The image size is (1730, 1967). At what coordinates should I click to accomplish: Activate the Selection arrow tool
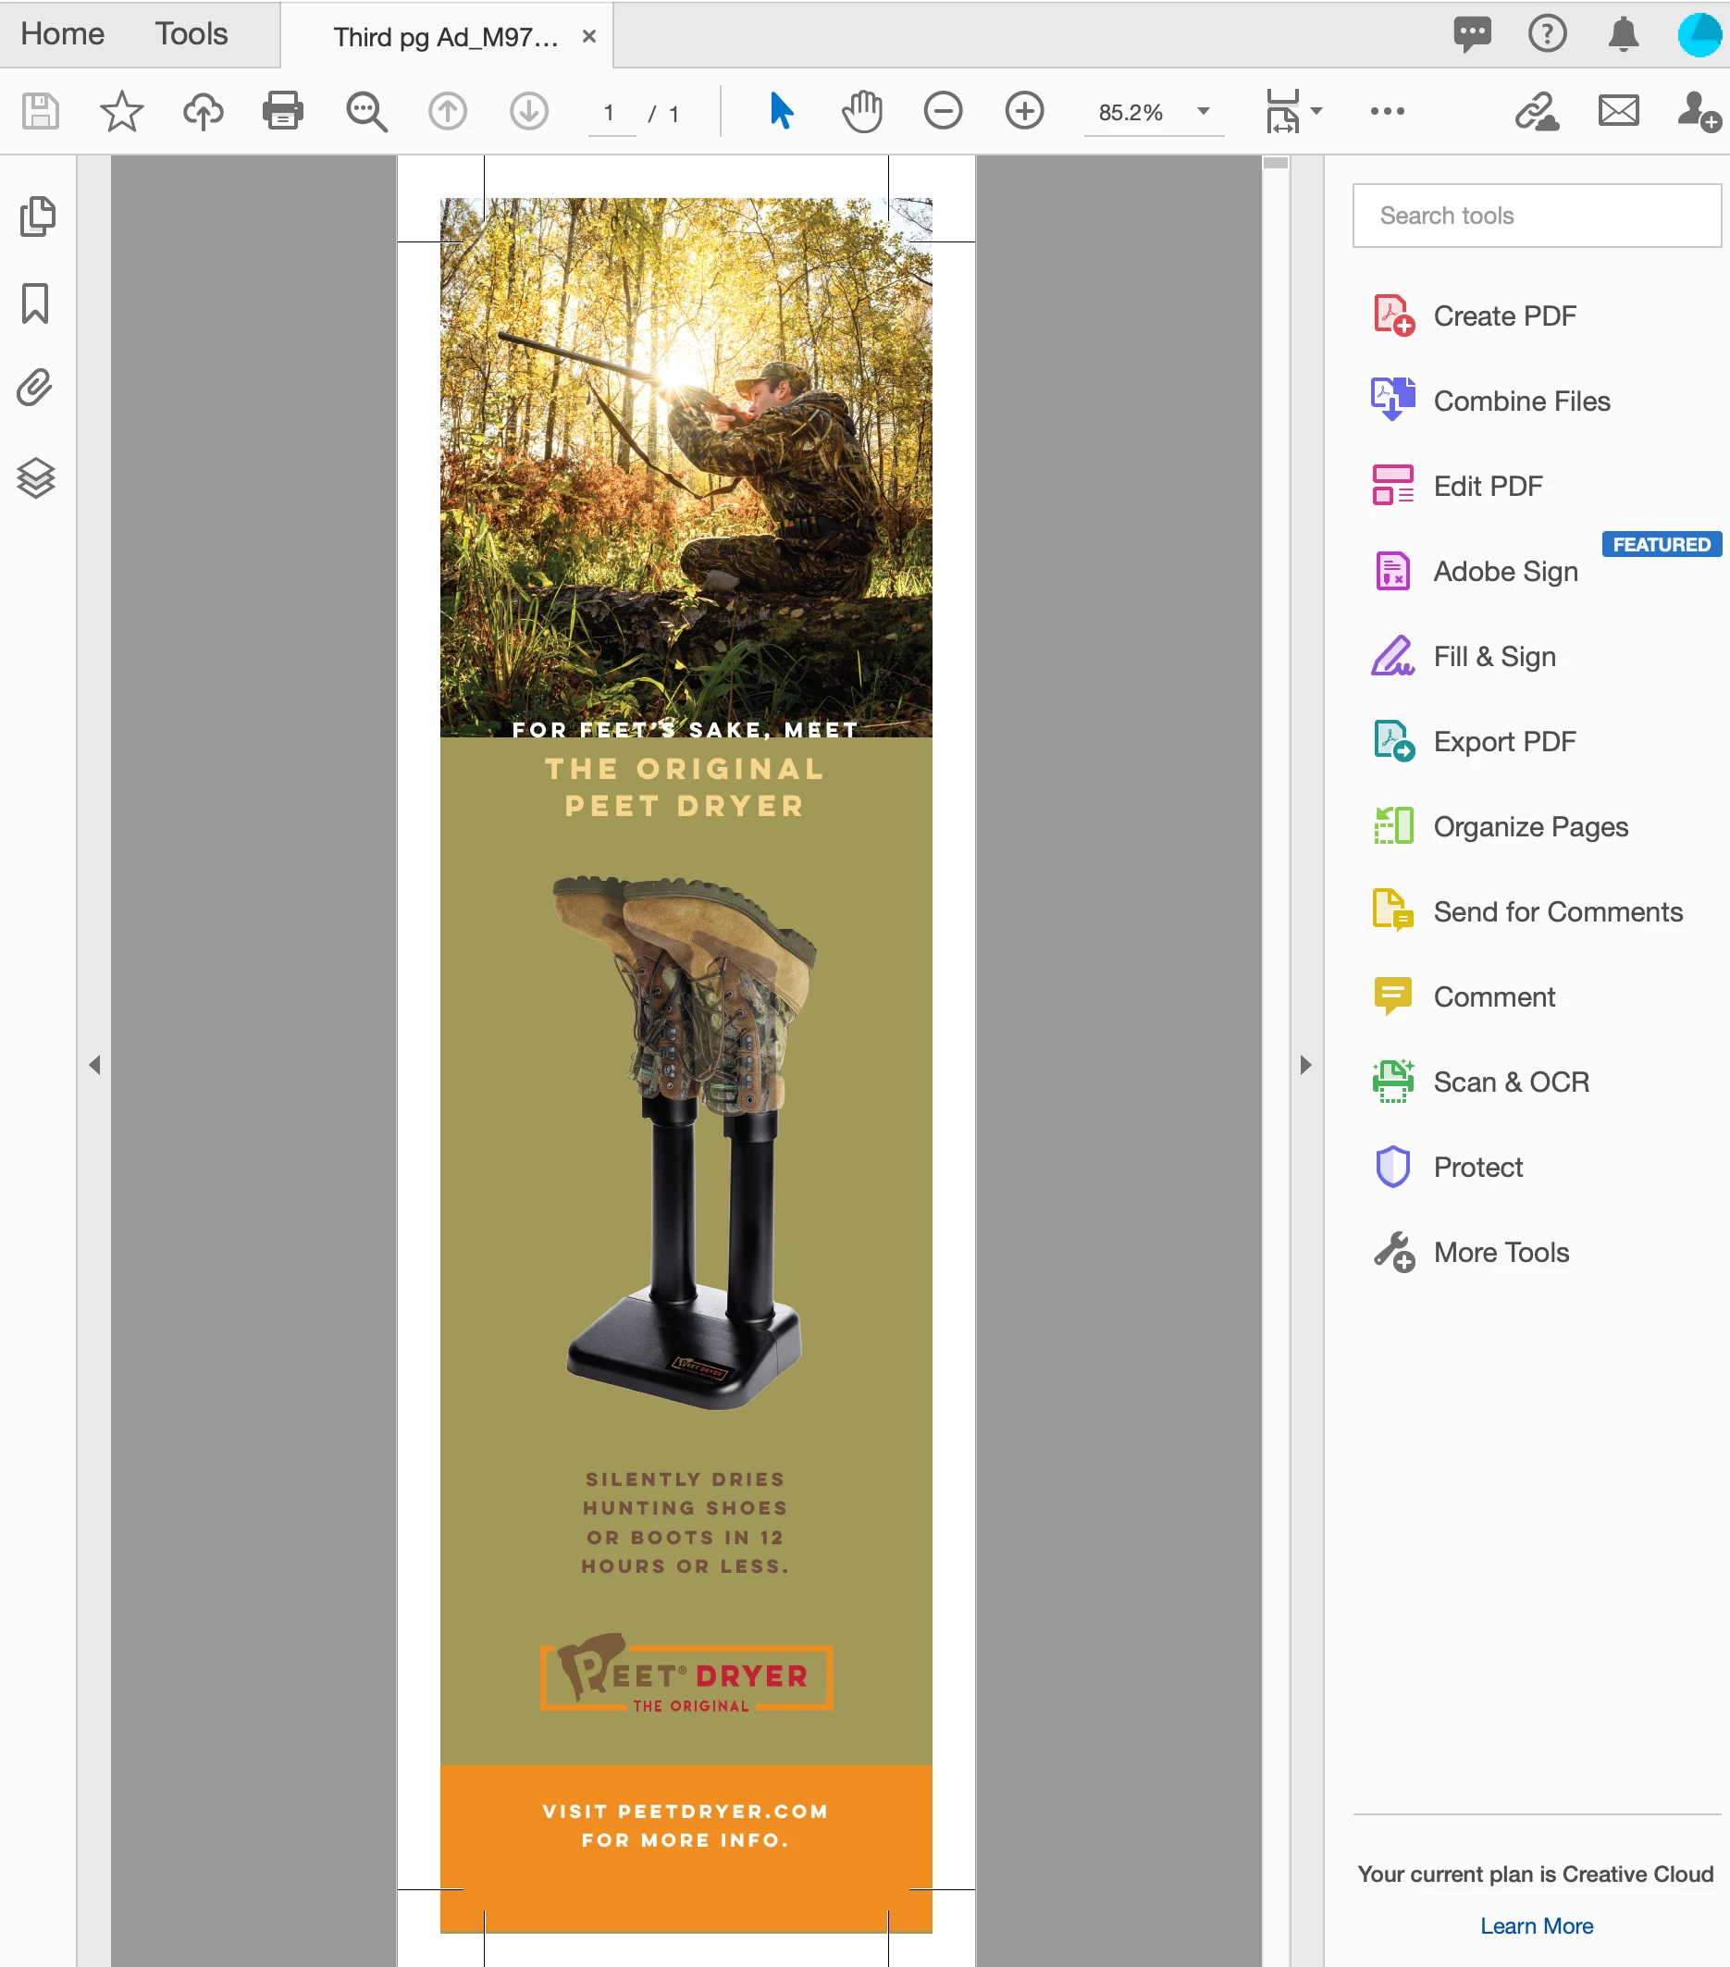pos(782,112)
